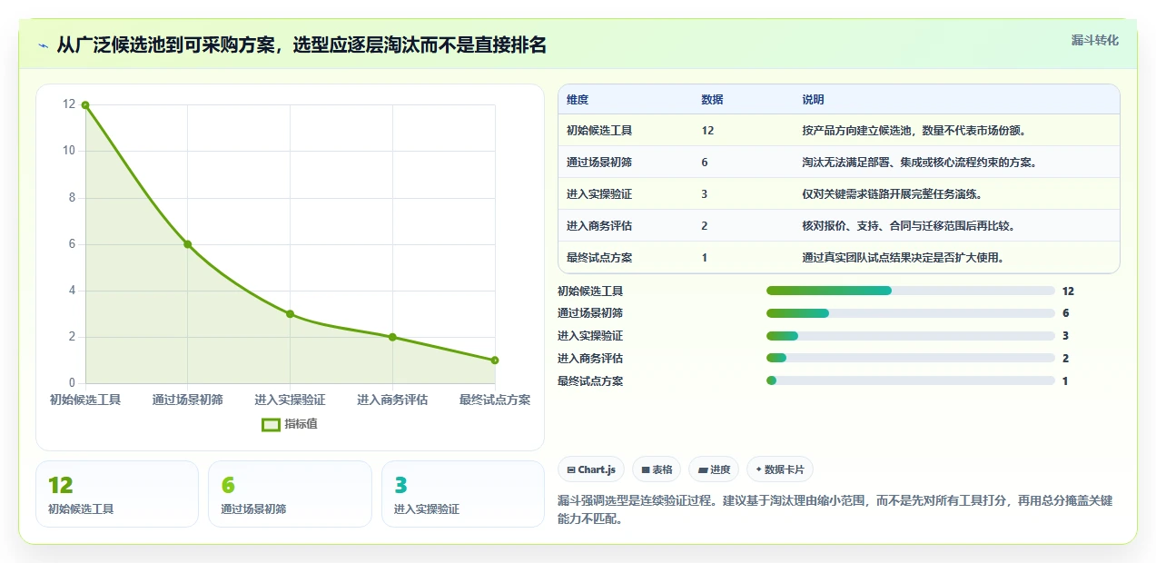The height and width of the screenshot is (563, 1156).
Task: Open the 3 进入实操验证 stat card
Action: pyautogui.click(x=463, y=494)
